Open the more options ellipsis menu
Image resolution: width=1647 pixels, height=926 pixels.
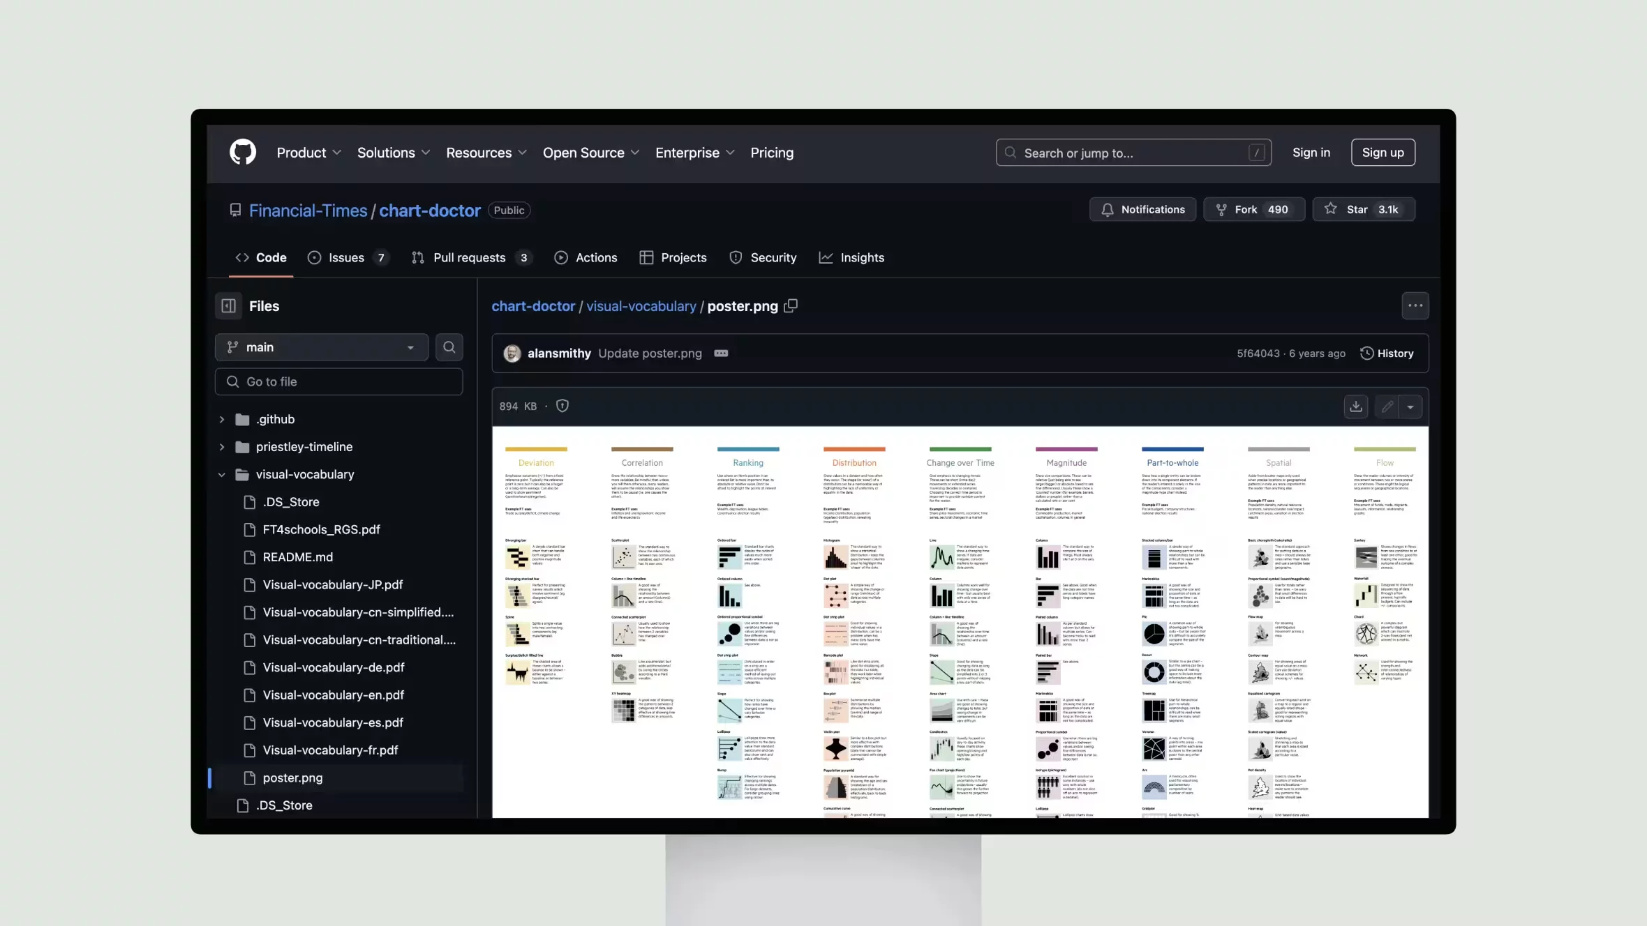coord(1415,305)
